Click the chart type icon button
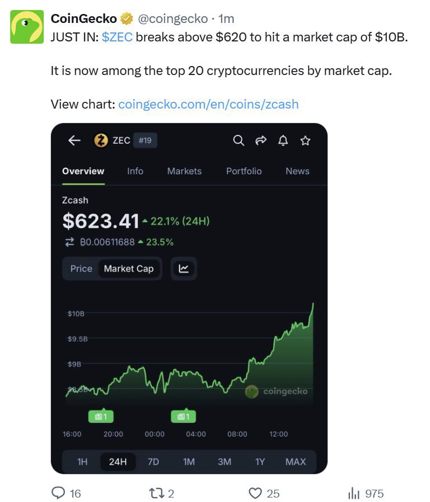This screenshot has height=502, width=430. pos(184,269)
